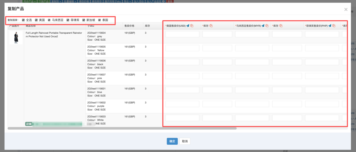Screen dimensions: 356x152
Task: Click USD price input for sku 2D2test1119004
Action: [x=182, y=34]
